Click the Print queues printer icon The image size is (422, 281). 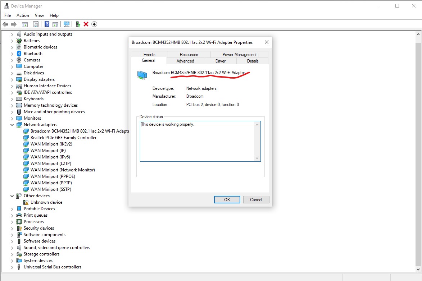(x=19, y=215)
